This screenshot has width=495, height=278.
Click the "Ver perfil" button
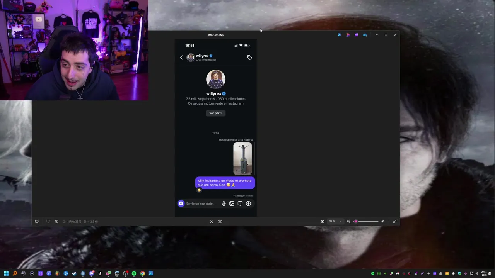point(216,113)
